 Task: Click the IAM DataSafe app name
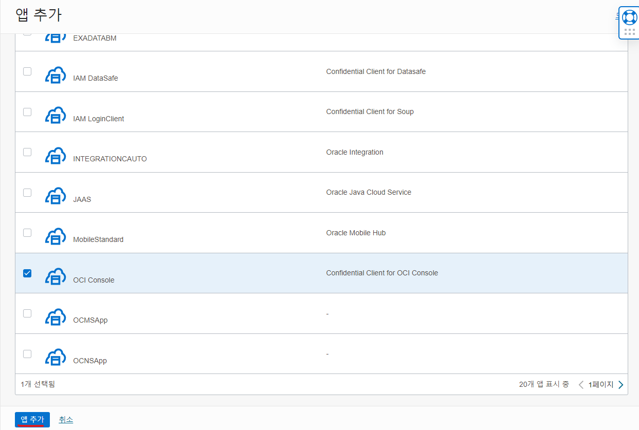pos(96,79)
